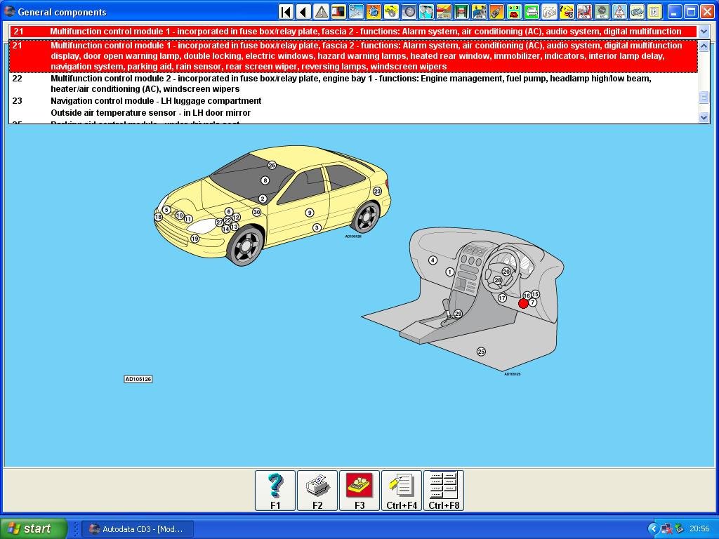Click the AD105126 image reference label
The image size is (719, 539).
(138, 379)
